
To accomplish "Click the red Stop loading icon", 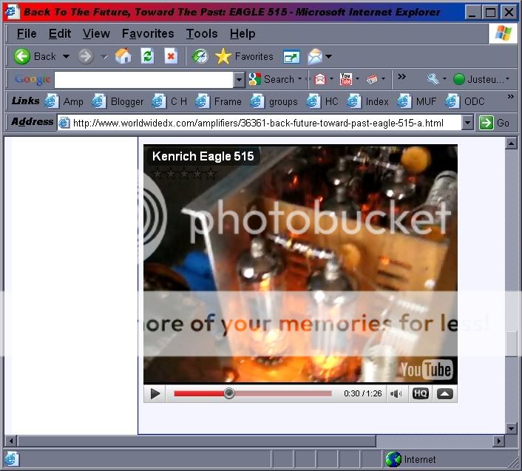I will [x=171, y=56].
